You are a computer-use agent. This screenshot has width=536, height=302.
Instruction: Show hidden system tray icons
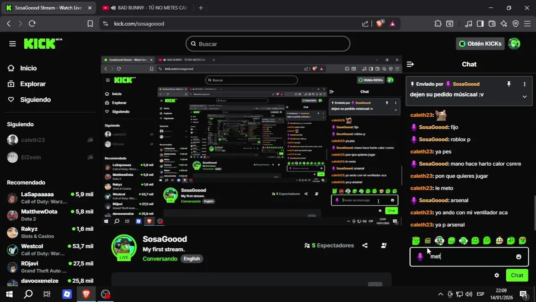[440, 294]
